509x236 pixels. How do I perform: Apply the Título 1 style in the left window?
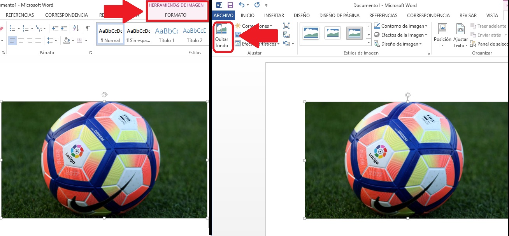pos(167,34)
